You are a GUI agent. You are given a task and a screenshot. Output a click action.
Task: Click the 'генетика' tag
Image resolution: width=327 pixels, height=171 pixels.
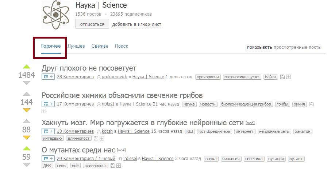(x=254, y=159)
